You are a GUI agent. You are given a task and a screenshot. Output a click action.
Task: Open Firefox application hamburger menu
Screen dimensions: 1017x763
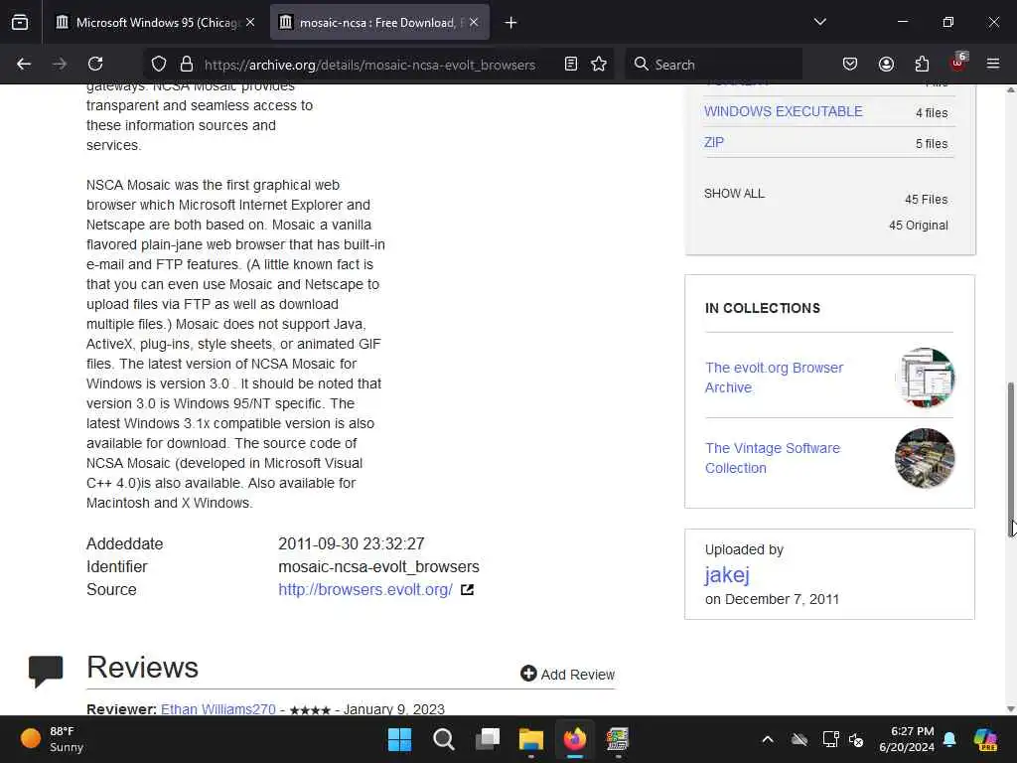click(993, 64)
